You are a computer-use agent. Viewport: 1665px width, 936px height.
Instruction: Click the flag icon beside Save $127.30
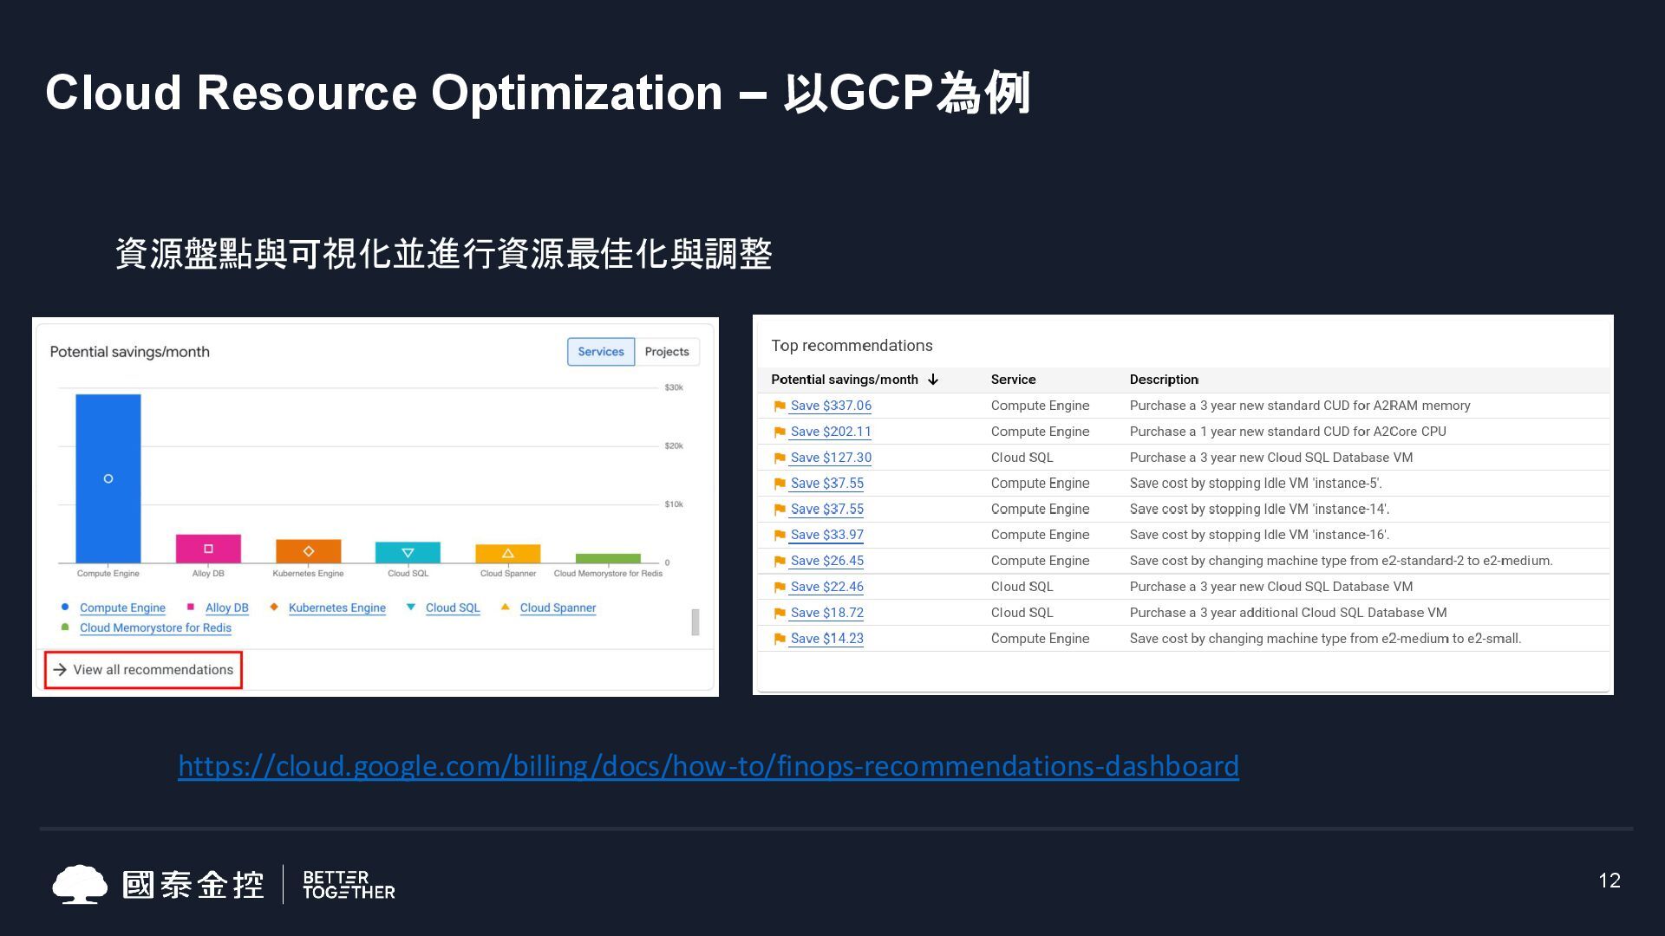point(779,458)
